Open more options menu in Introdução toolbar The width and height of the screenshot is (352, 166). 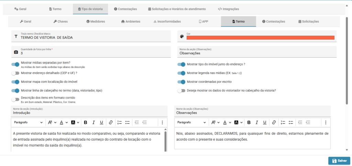(x=162, y=122)
